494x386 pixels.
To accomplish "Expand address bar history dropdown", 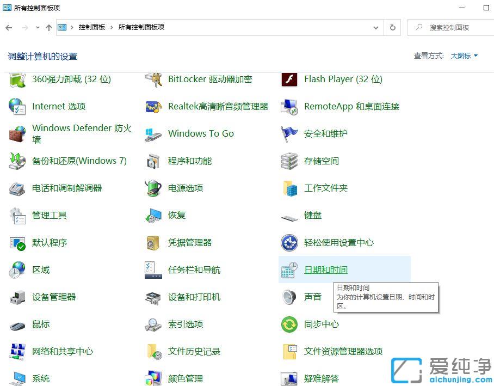I will (376, 28).
